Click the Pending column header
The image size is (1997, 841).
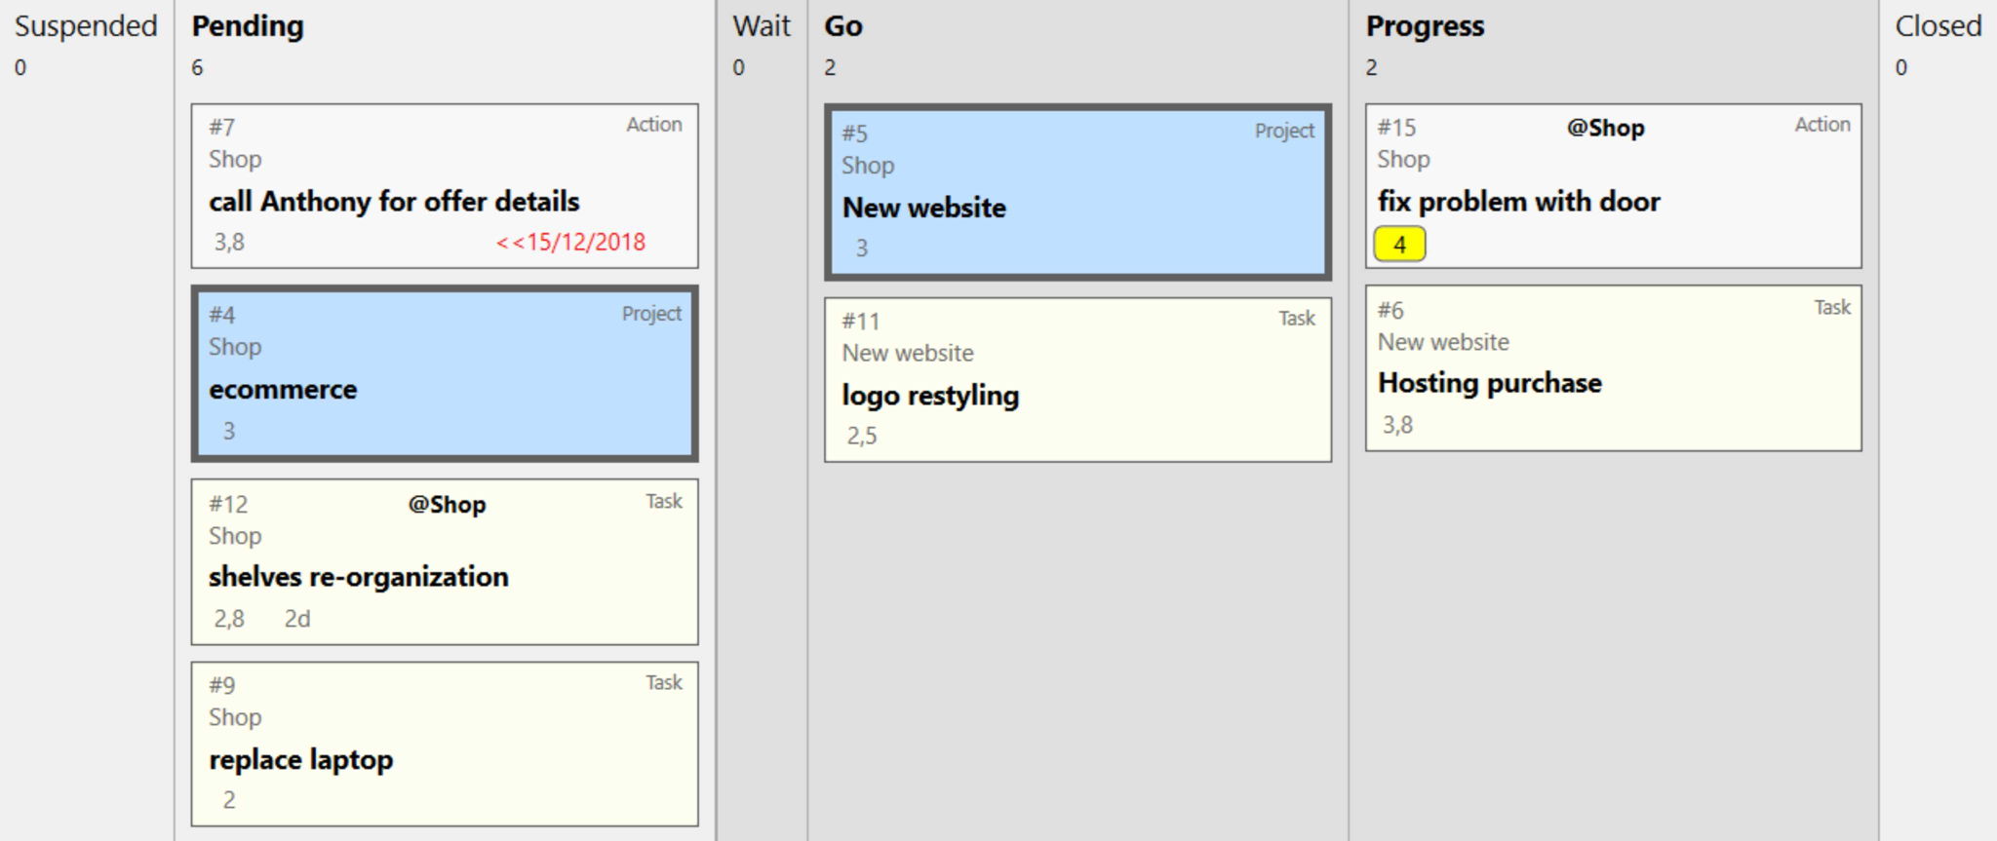pyautogui.click(x=248, y=26)
